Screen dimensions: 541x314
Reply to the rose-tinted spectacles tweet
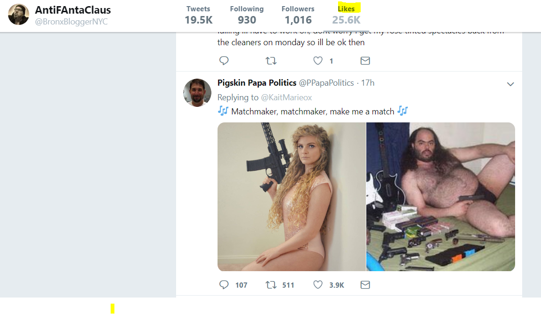[x=224, y=61]
